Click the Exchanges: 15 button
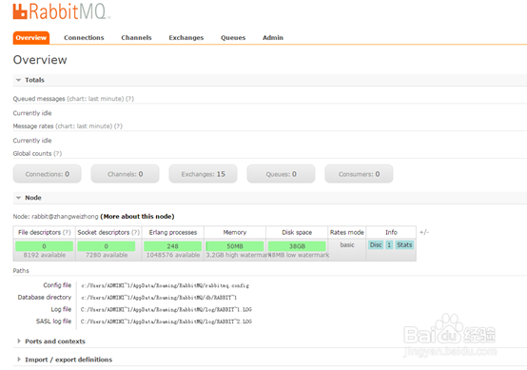Screen dimensions: 527x370 [203, 174]
